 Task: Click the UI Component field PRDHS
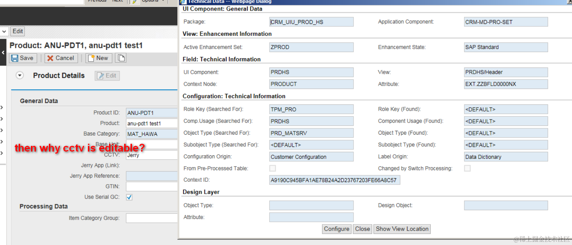point(311,72)
